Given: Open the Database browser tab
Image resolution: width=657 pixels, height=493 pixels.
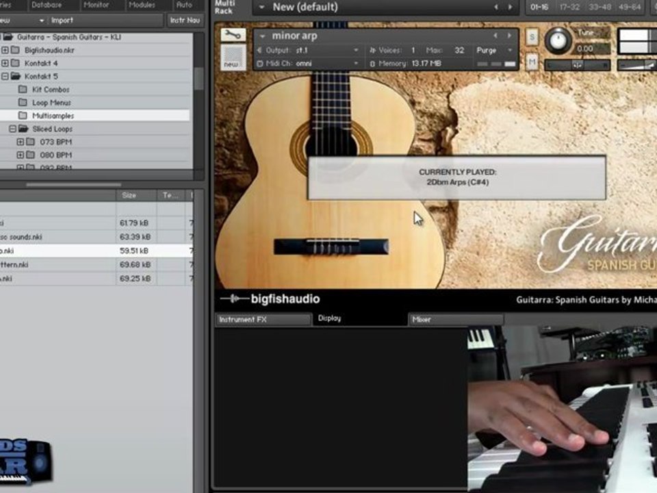Looking at the screenshot, I should 47,5.
